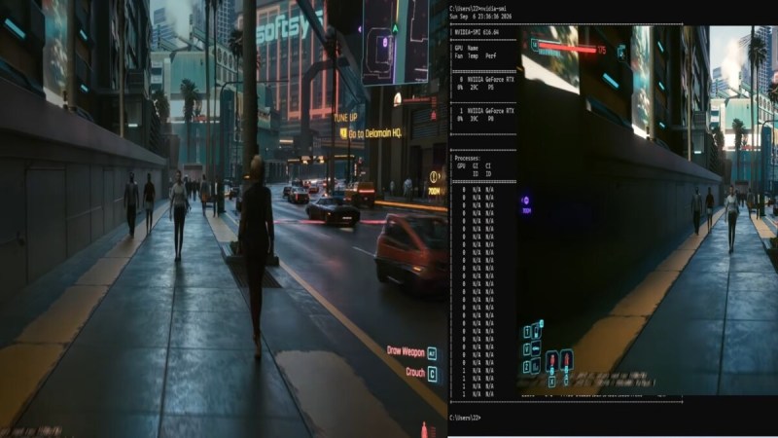Click the T key hint in the quick slots

[x=527, y=333]
